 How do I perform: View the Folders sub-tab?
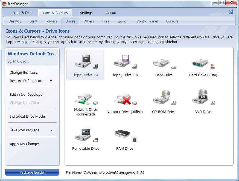51,21
